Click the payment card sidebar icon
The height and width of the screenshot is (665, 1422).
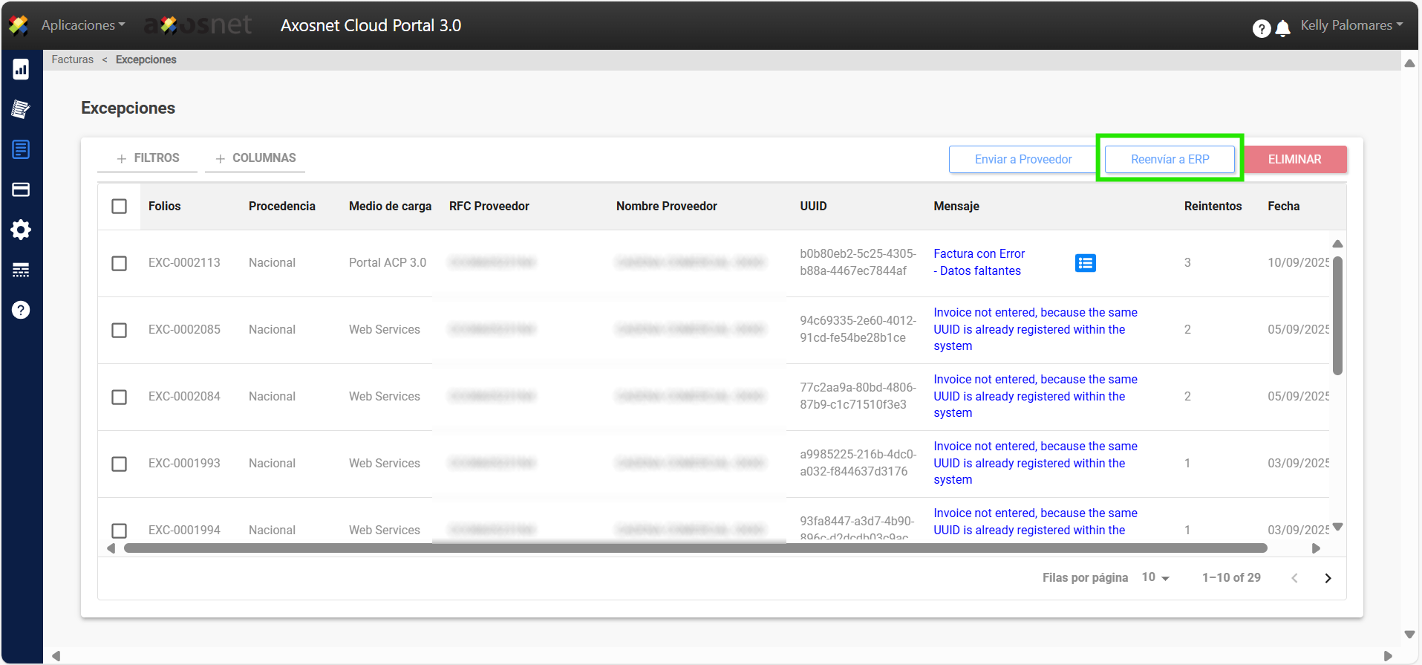[21, 189]
